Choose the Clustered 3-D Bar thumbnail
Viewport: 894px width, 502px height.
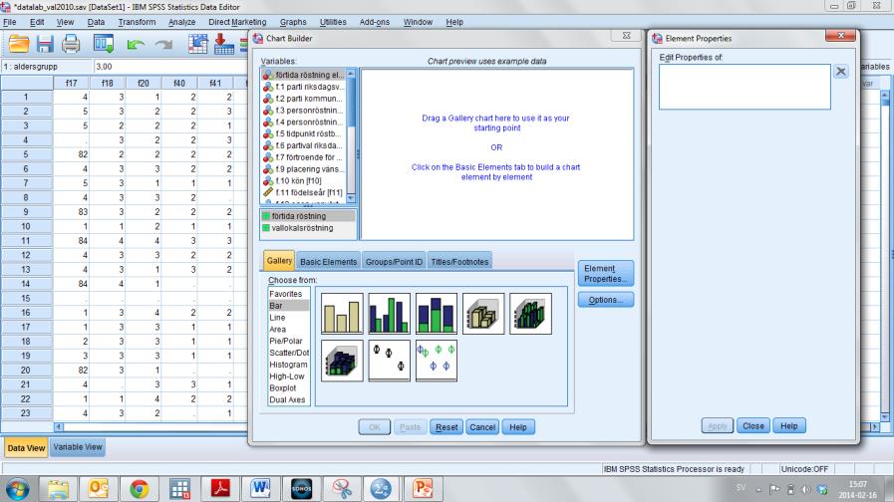[x=531, y=314]
